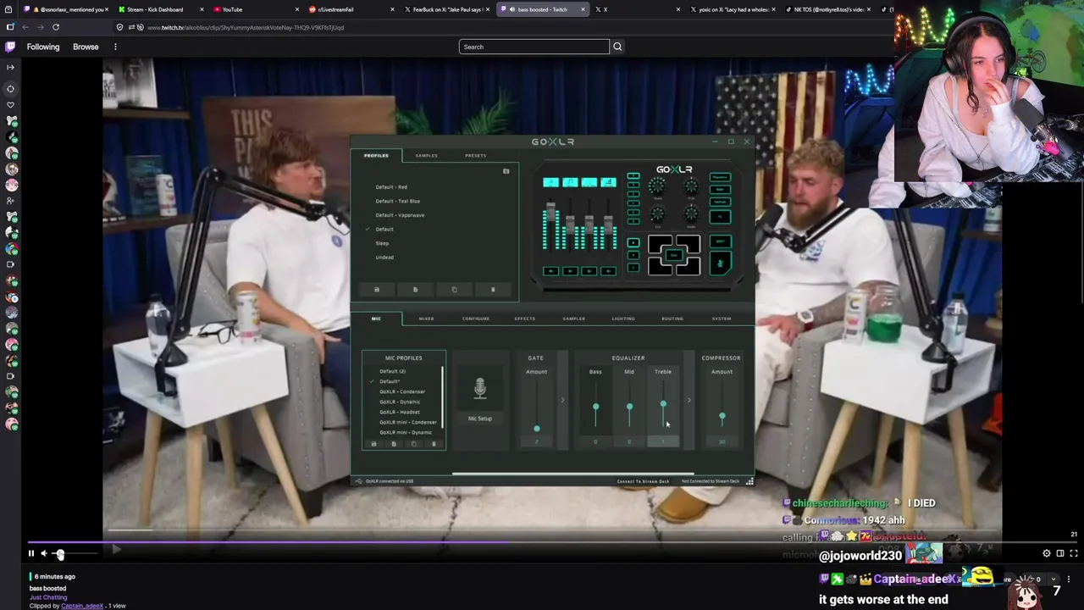Select GoXLR - Headset mic profile
The width and height of the screenshot is (1084, 610).
(400, 412)
